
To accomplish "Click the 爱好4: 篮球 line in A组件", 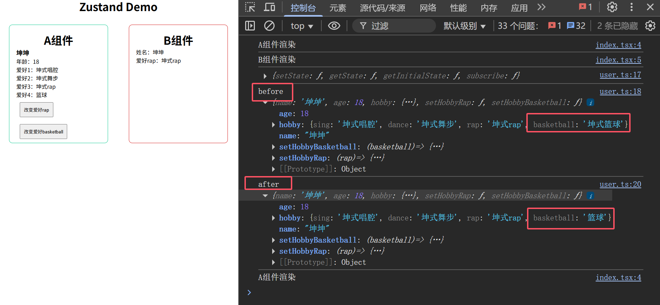I will point(32,95).
